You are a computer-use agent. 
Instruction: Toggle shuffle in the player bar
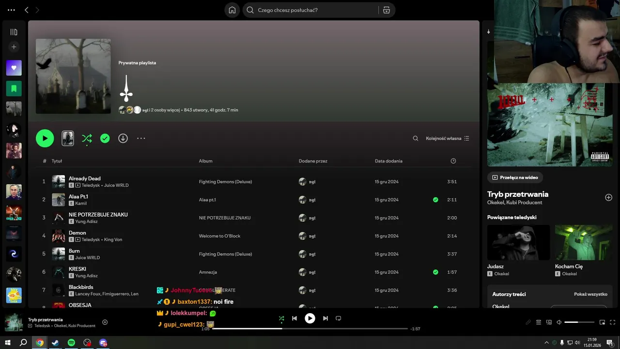click(x=281, y=318)
